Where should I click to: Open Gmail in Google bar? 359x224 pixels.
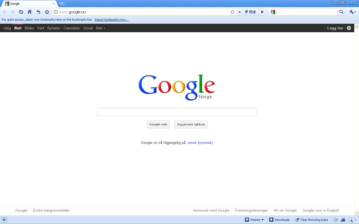[x=88, y=28]
